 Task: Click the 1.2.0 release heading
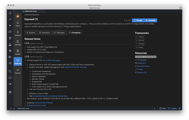tap(27, 56)
